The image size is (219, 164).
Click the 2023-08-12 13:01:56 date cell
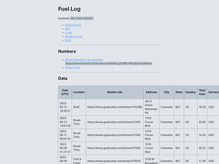click(x=65, y=122)
